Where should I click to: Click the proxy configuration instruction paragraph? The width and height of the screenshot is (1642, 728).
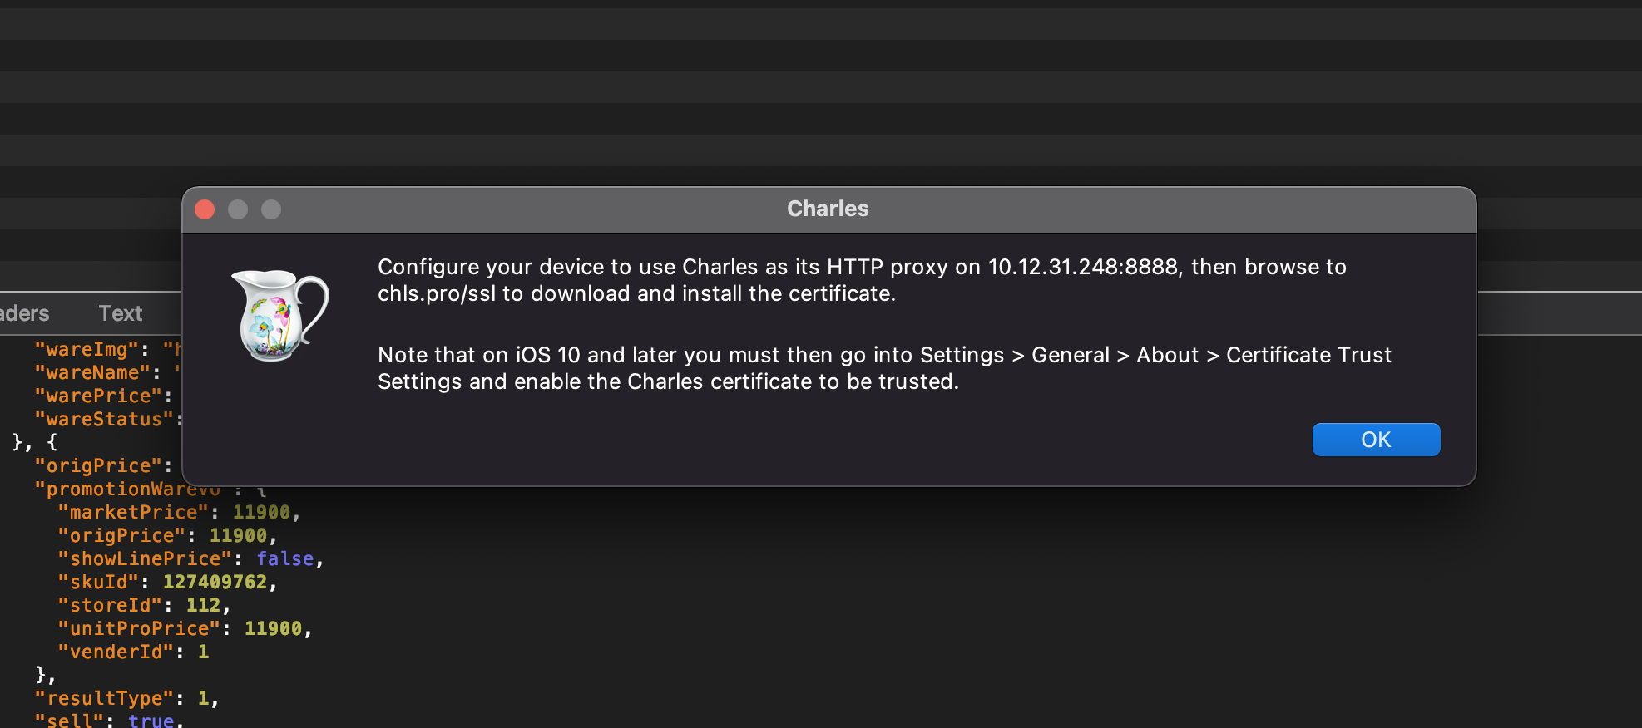[x=862, y=280]
